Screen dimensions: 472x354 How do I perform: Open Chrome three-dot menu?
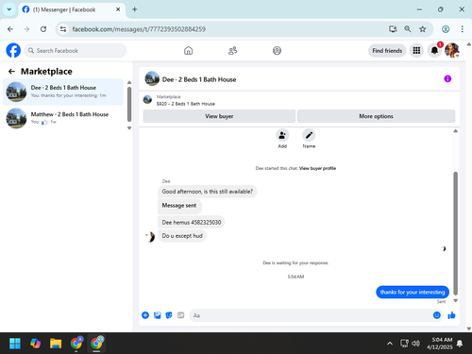[x=462, y=29]
